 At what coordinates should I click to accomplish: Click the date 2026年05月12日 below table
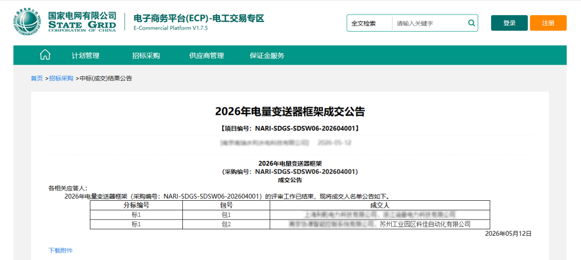tap(508, 234)
